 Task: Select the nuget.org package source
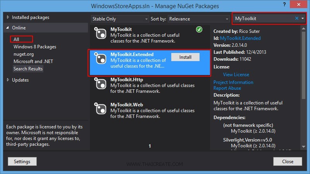[x=24, y=54]
